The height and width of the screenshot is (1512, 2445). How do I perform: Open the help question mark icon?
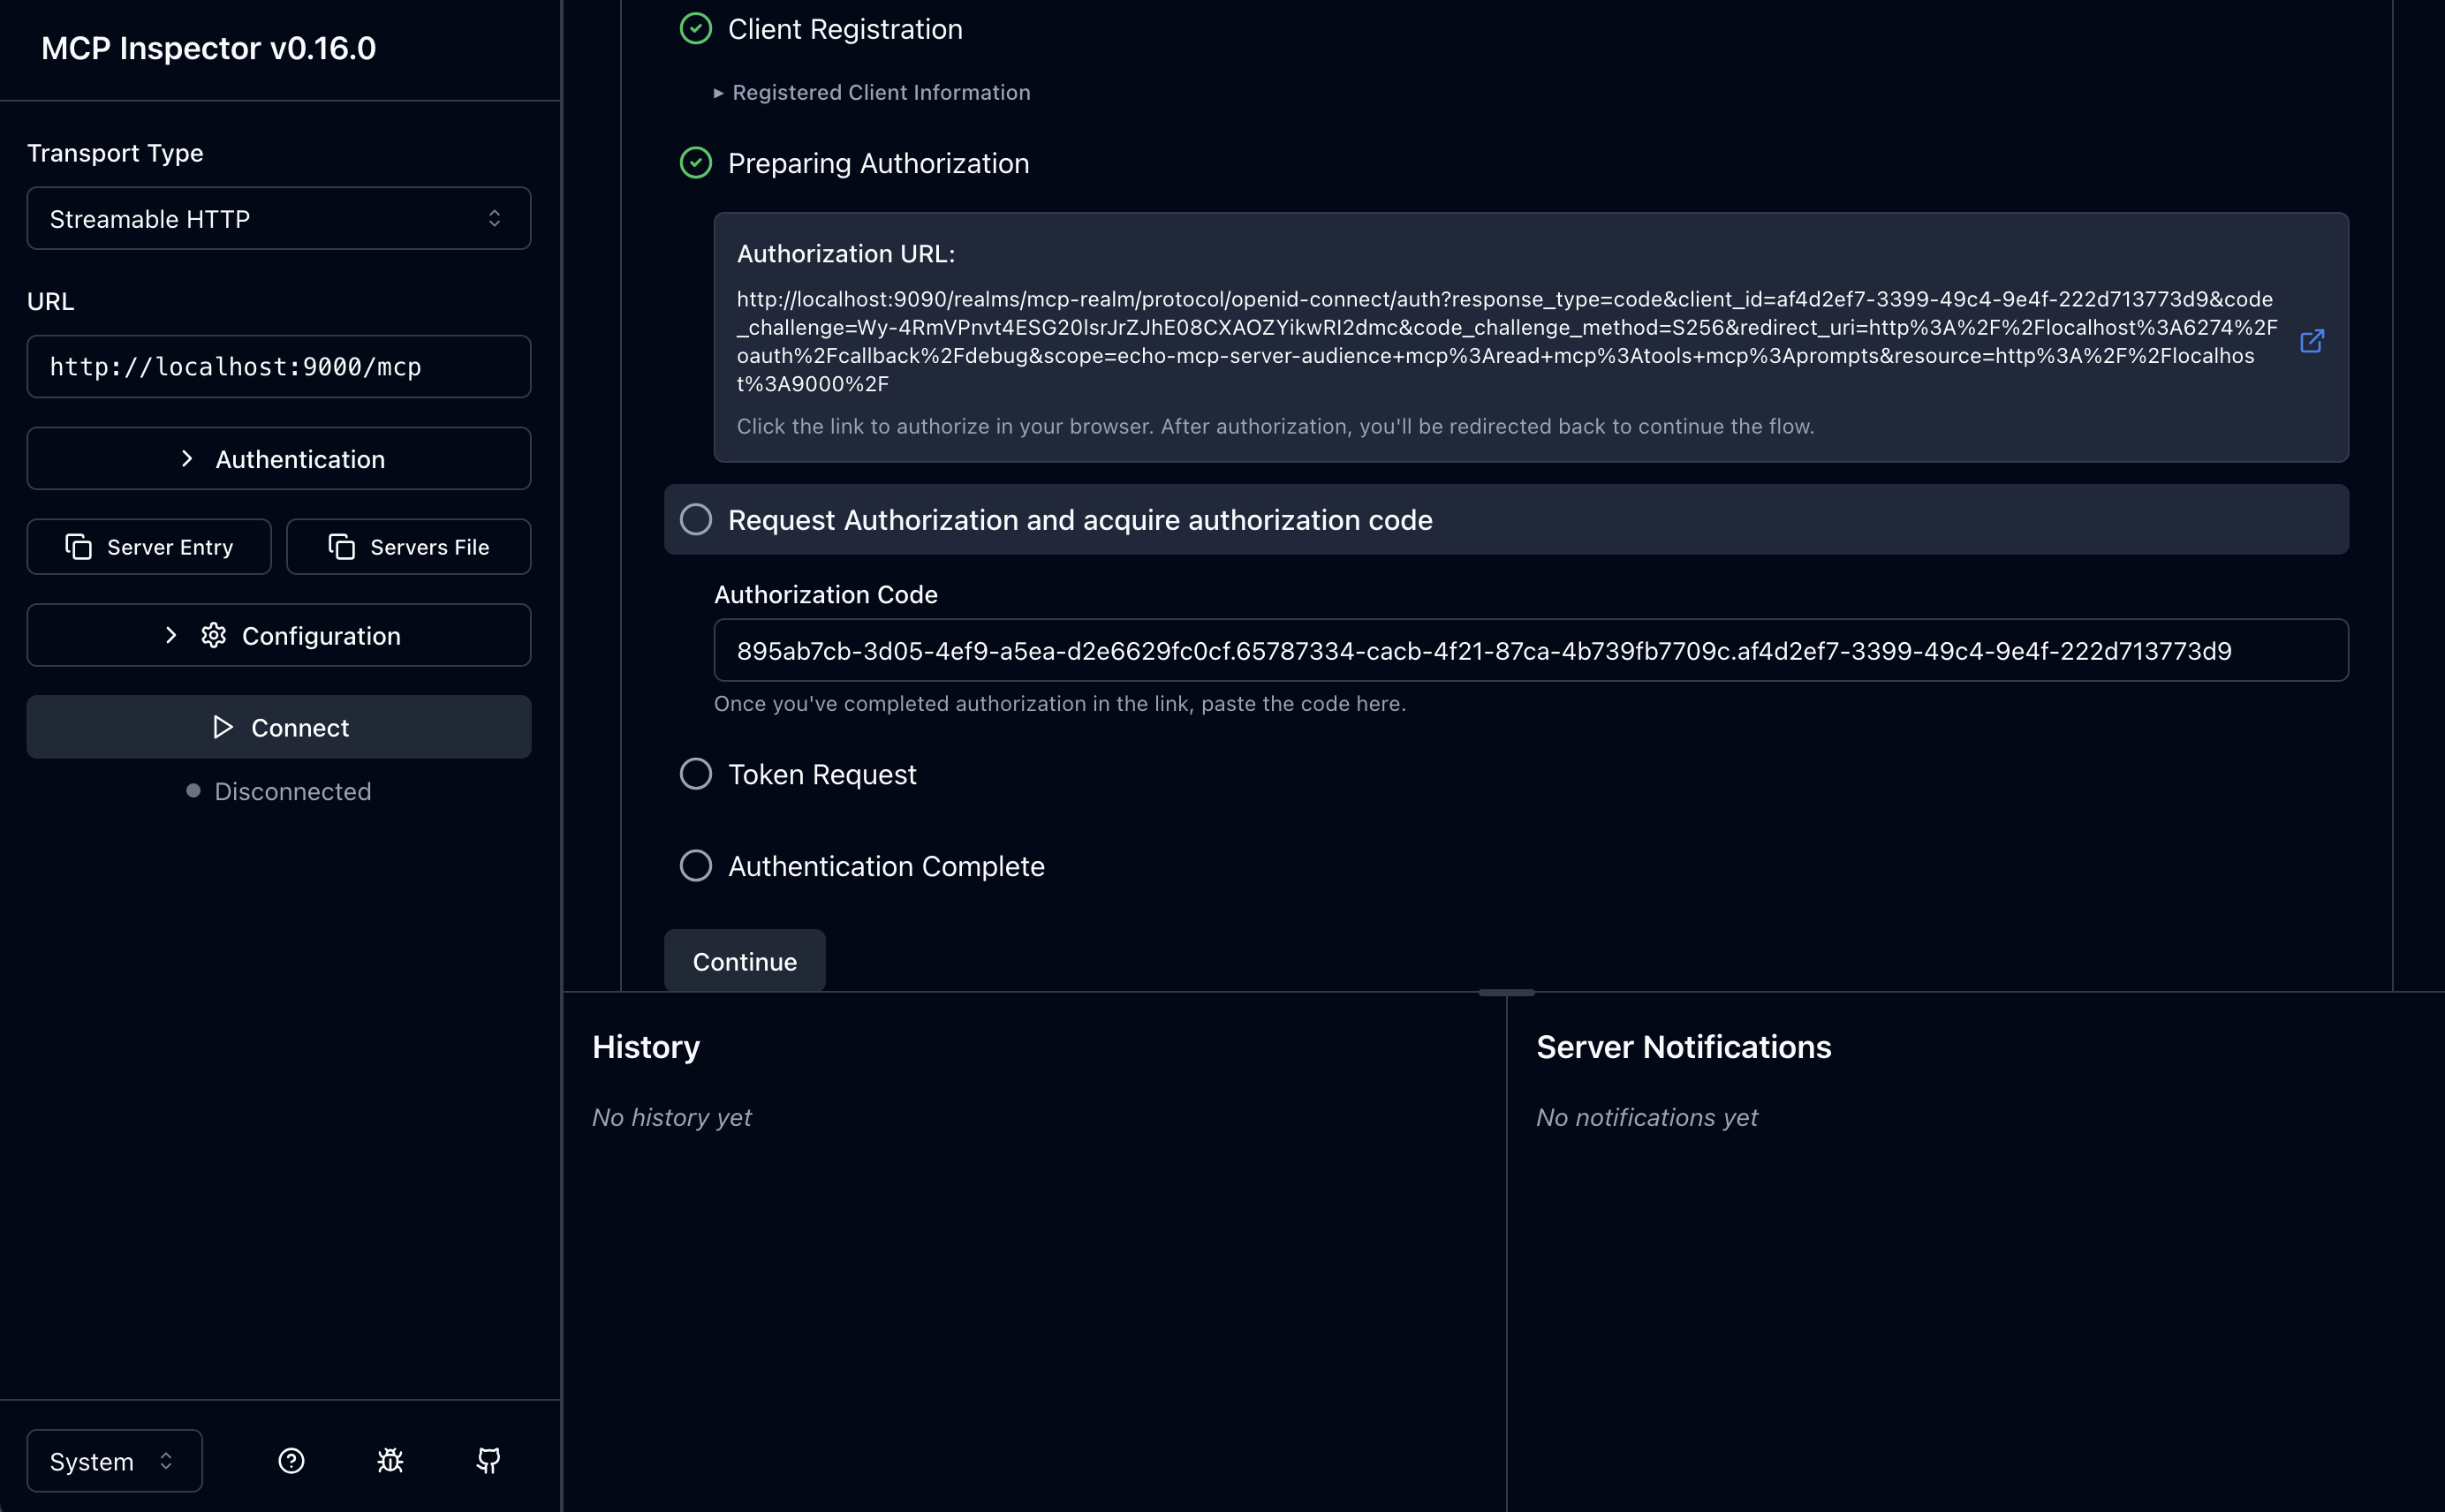(291, 1461)
